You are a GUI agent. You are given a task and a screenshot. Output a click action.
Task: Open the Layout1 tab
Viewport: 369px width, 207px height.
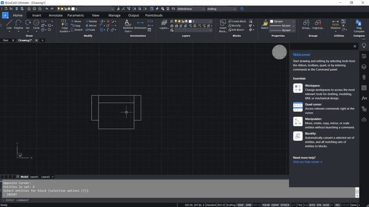tap(34, 177)
